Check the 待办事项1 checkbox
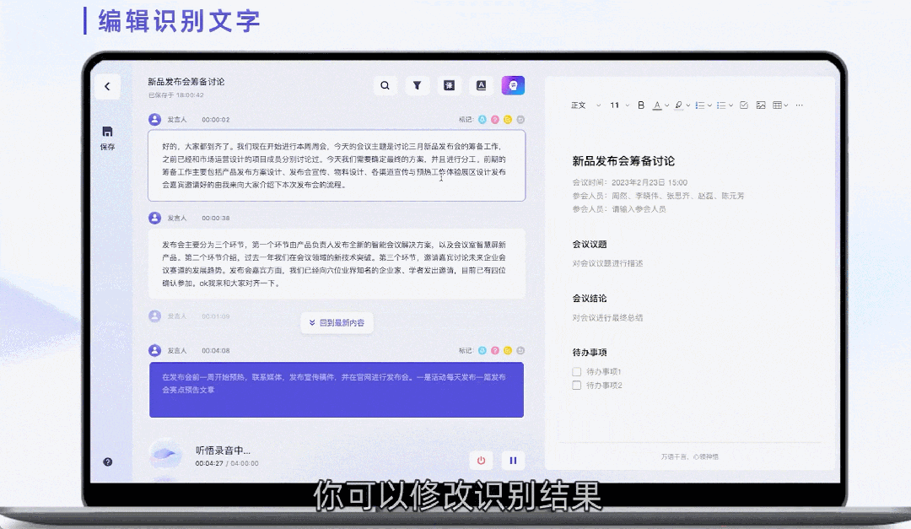The image size is (911, 529). coord(576,371)
